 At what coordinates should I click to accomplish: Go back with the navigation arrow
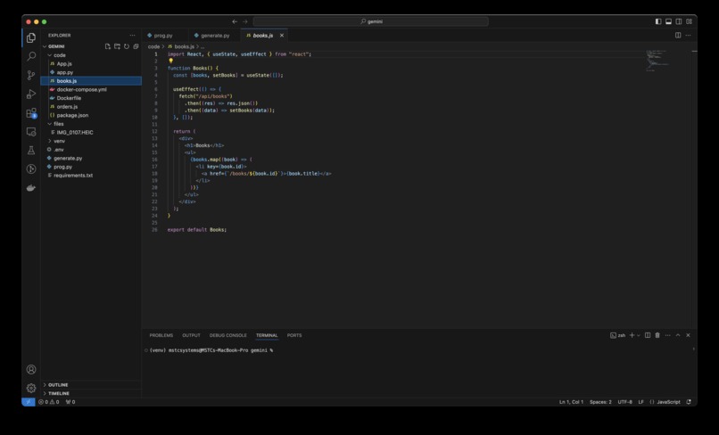[x=235, y=21]
